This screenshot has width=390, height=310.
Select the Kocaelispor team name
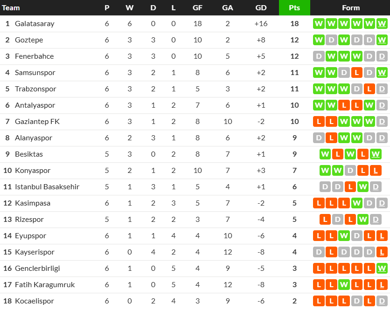point(35,301)
